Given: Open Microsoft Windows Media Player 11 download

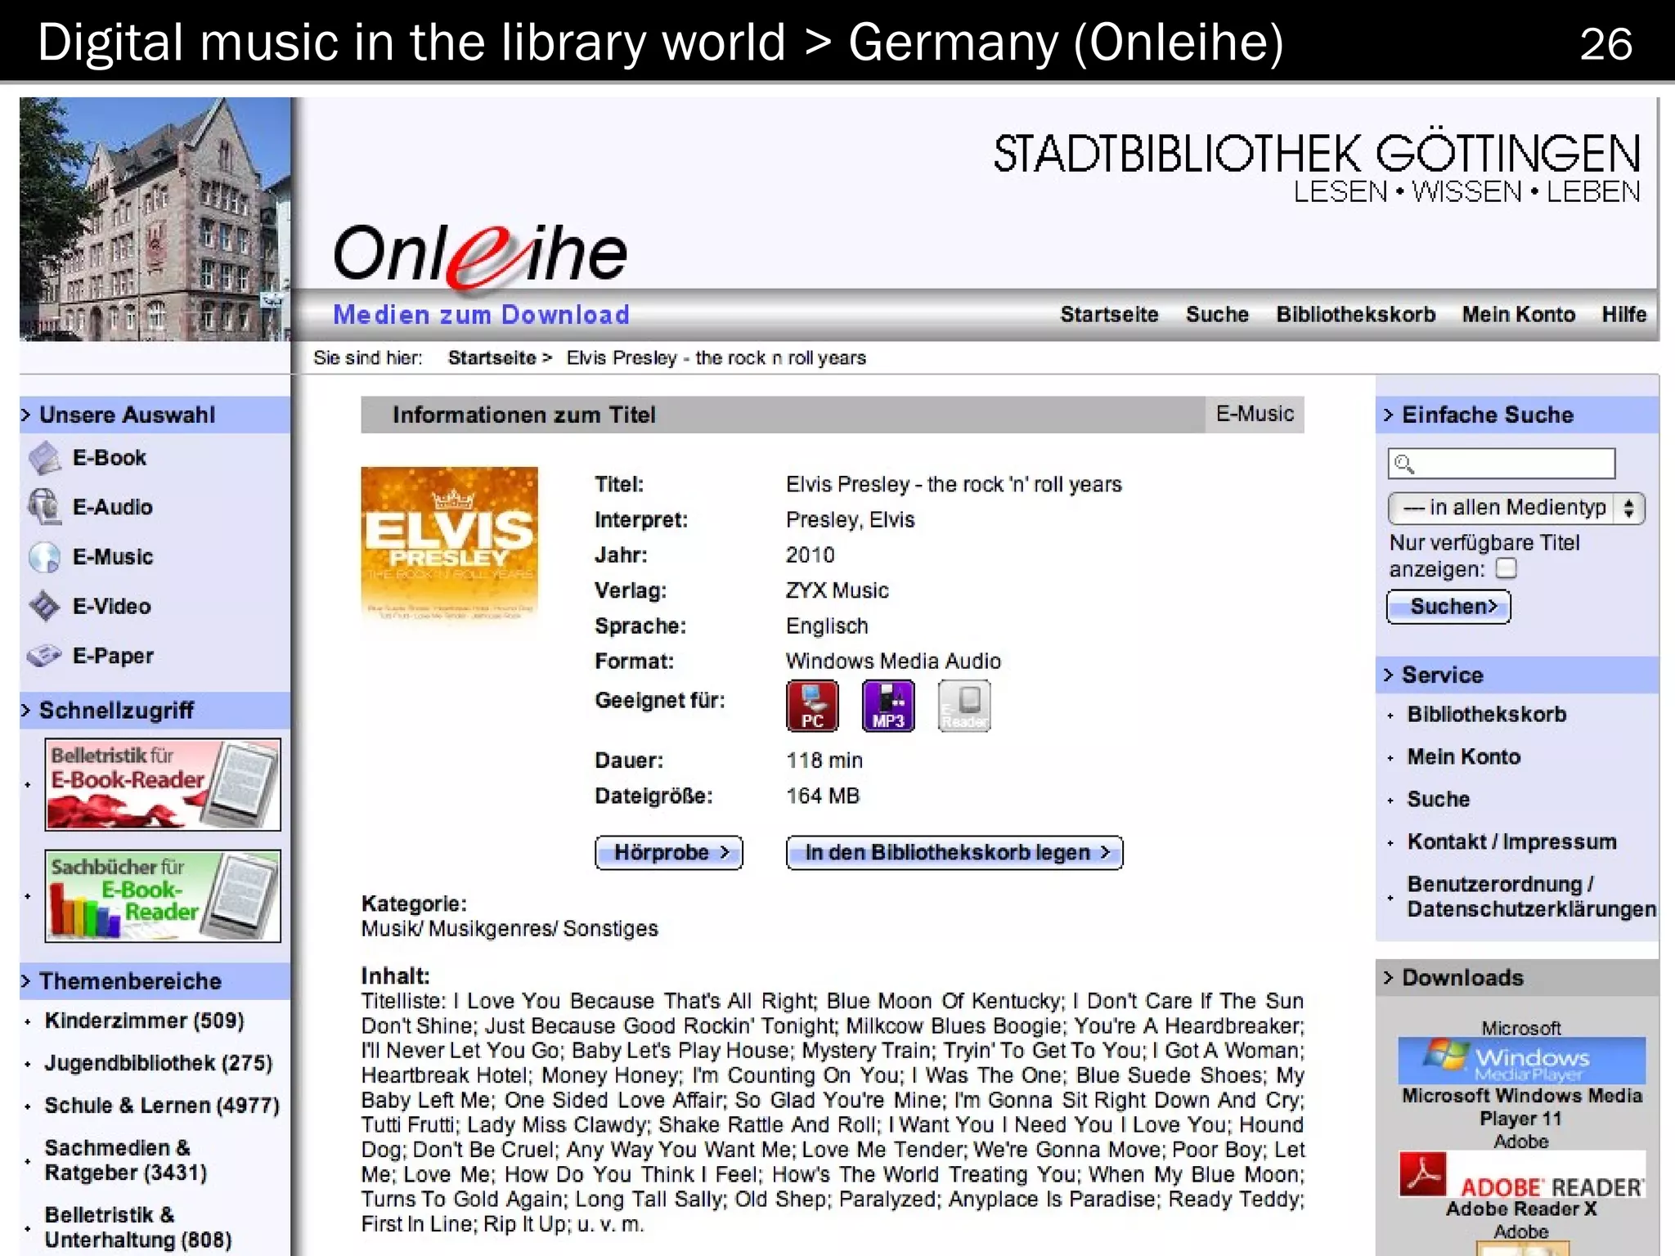Looking at the screenshot, I should pos(1521,1106).
